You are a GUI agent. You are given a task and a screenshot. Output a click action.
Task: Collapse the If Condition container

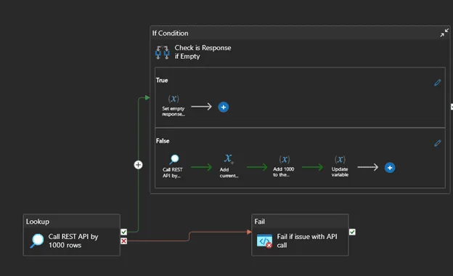click(x=444, y=33)
